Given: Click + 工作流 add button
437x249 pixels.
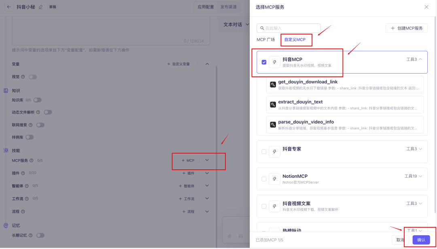Looking at the screenshot, I should pos(187,199).
